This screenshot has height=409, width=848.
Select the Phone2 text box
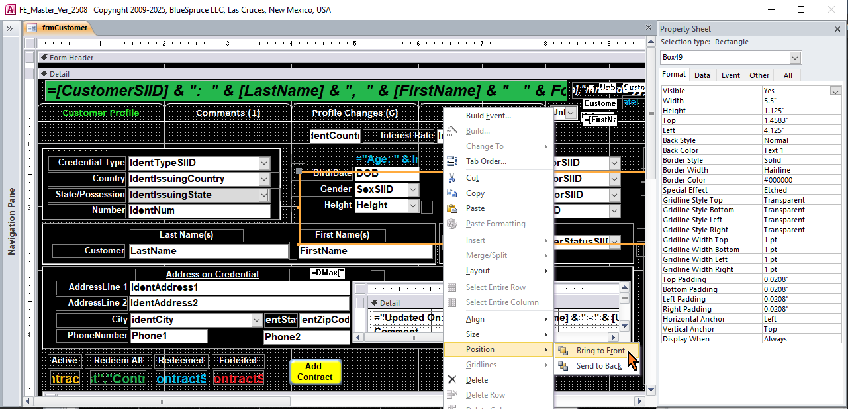(x=306, y=337)
